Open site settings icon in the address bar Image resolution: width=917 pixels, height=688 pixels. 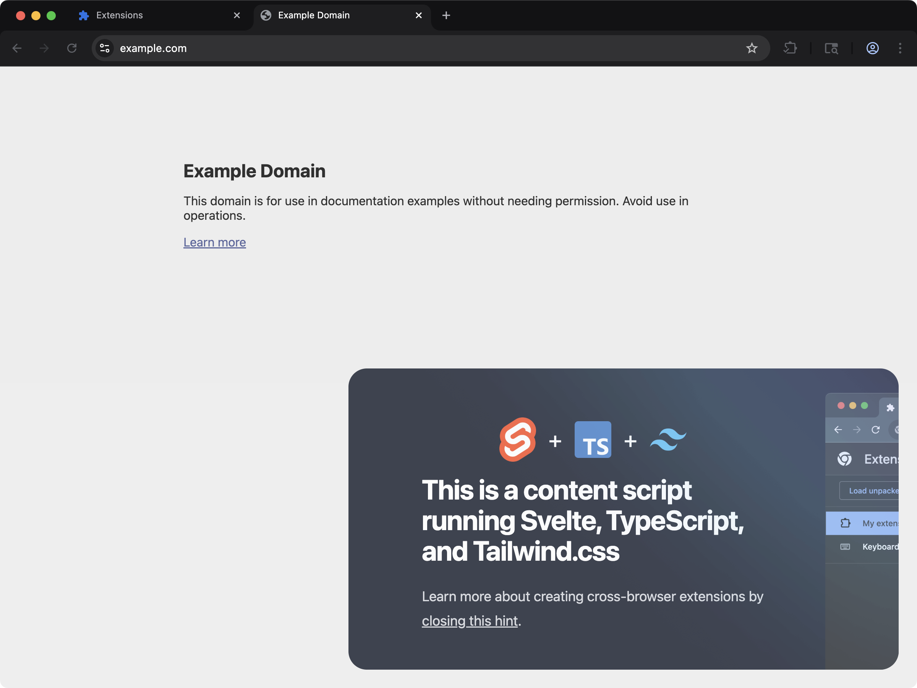(x=105, y=48)
